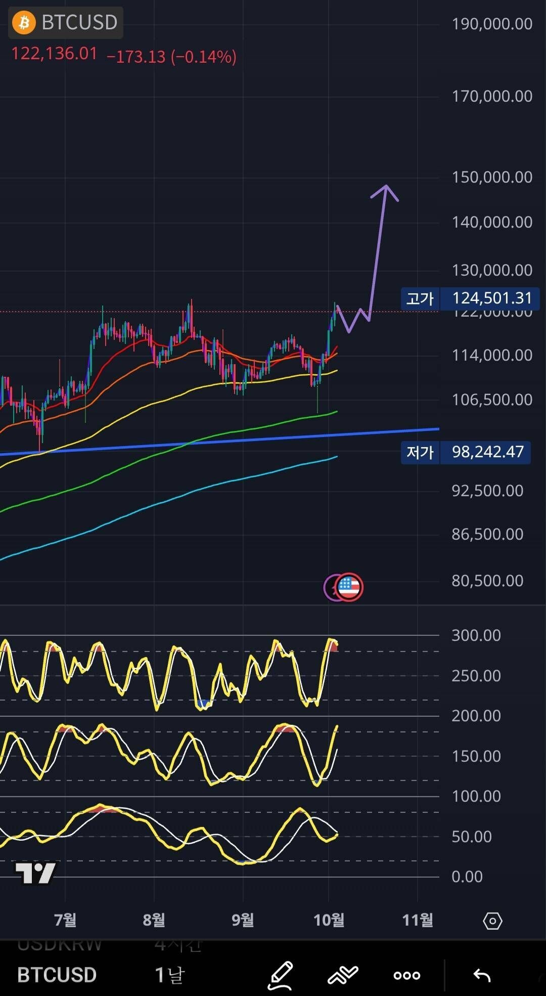Open the BTCUSD symbol title at top
Image resolution: width=546 pixels, height=996 pixels.
point(79,23)
